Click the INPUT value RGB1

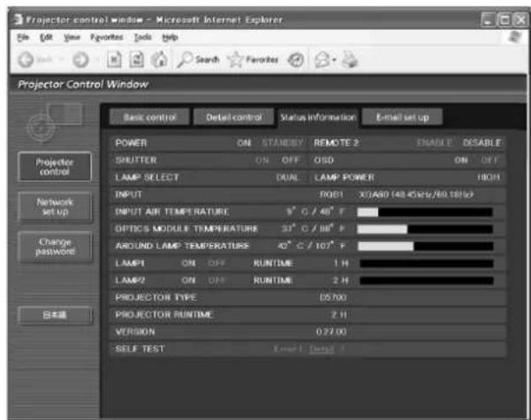331,195
